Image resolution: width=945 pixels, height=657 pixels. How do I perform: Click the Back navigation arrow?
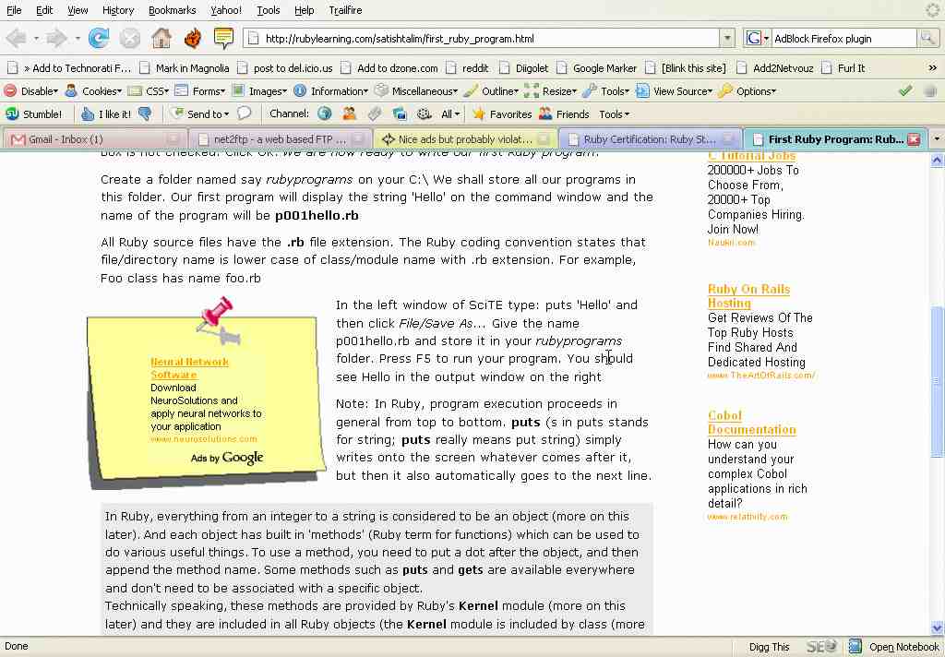(x=17, y=39)
